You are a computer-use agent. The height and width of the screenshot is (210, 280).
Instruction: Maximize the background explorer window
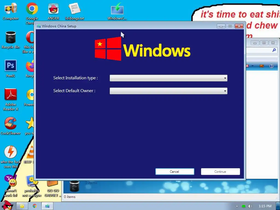(x=264, y=43)
